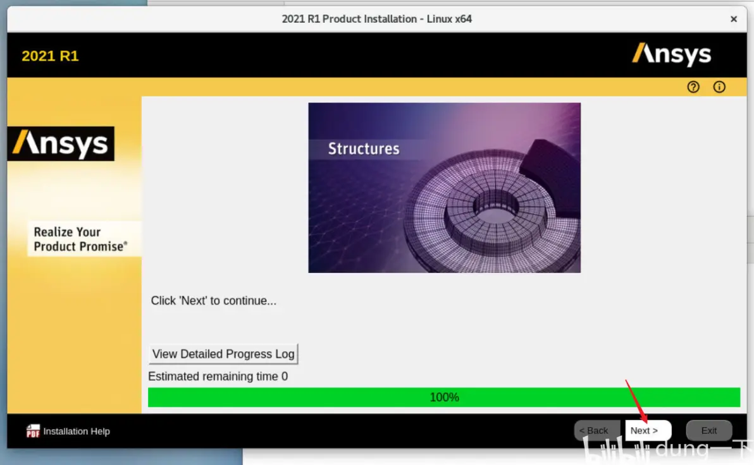Click the green 100% progress bar
This screenshot has height=465, width=754.
[444, 397]
